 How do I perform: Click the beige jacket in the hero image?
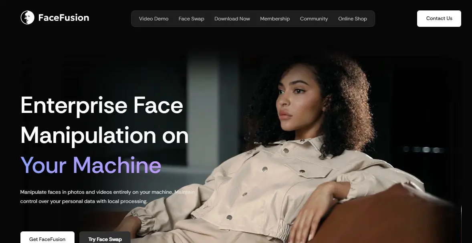(x=272, y=180)
